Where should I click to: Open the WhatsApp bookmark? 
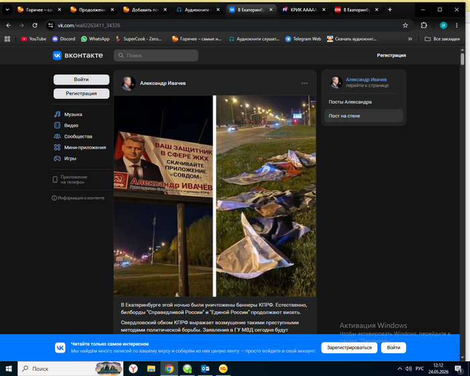tap(95, 39)
